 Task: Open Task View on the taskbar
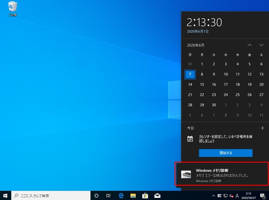coord(108,196)
